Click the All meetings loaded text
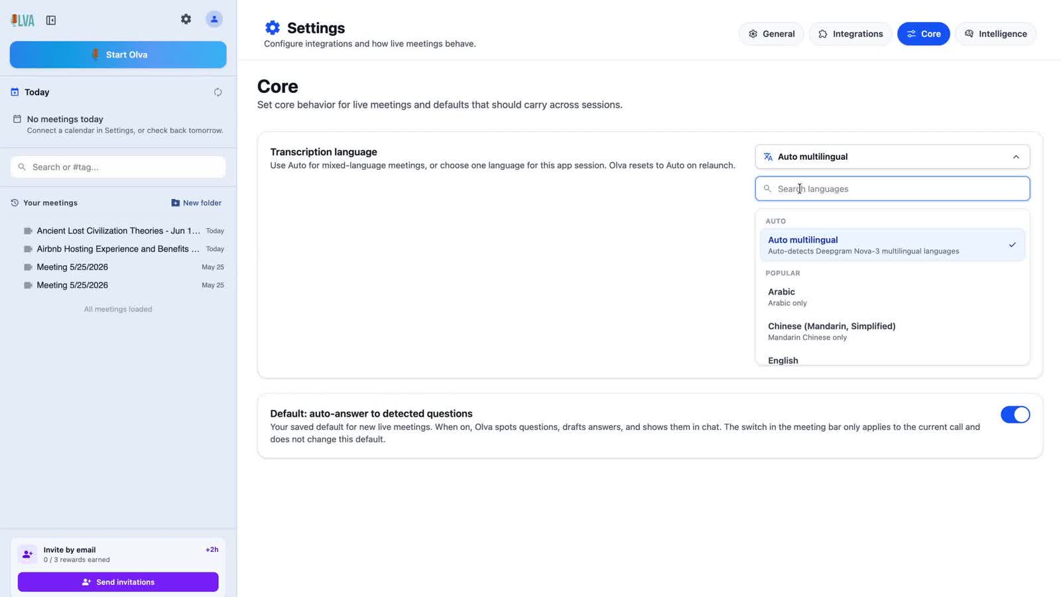Viewport: 1061px width, 597px height. pos(118,309)
